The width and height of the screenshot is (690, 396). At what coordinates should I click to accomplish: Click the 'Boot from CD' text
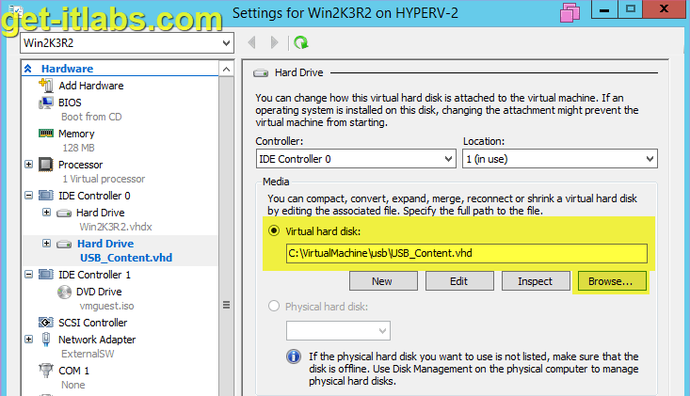(91, 117)
